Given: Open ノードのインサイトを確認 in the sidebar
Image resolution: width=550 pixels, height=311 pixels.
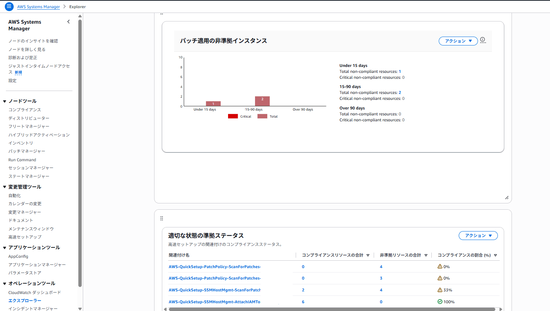Looking at the screenshot, I should (x=33, y=41).
